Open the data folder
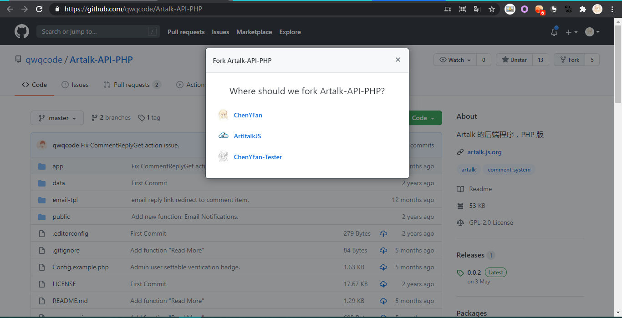 pyautogui.click(x=59, y=183)
